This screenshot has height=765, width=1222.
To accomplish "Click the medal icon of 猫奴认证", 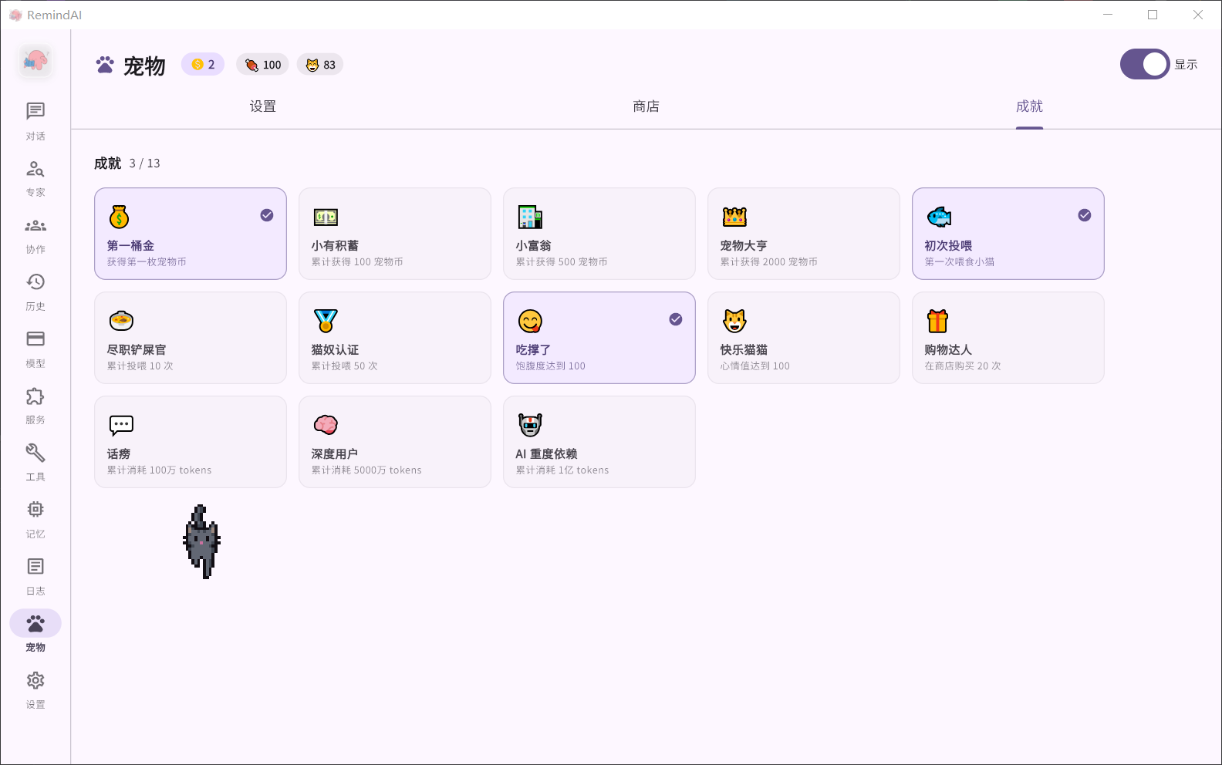I will click(326, 321).
